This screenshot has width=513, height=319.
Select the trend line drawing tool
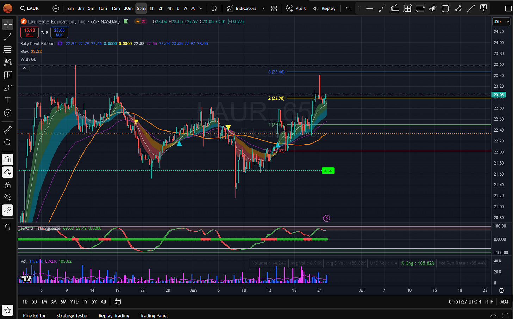(x=8, y=37)
